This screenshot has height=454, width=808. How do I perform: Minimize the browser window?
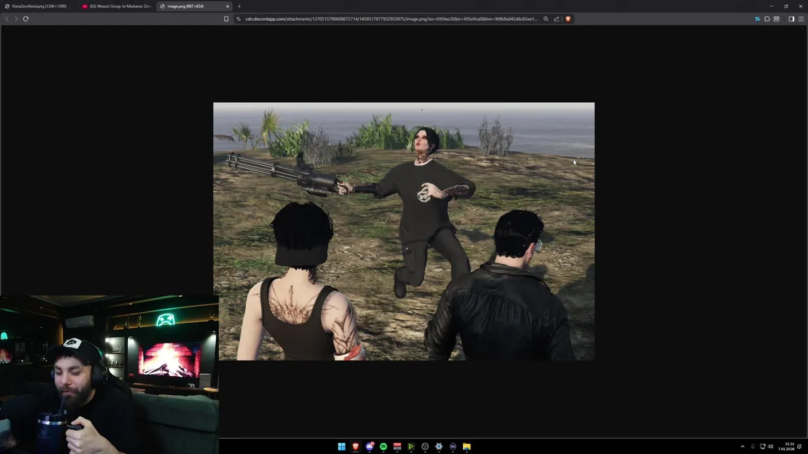(771, 6)
